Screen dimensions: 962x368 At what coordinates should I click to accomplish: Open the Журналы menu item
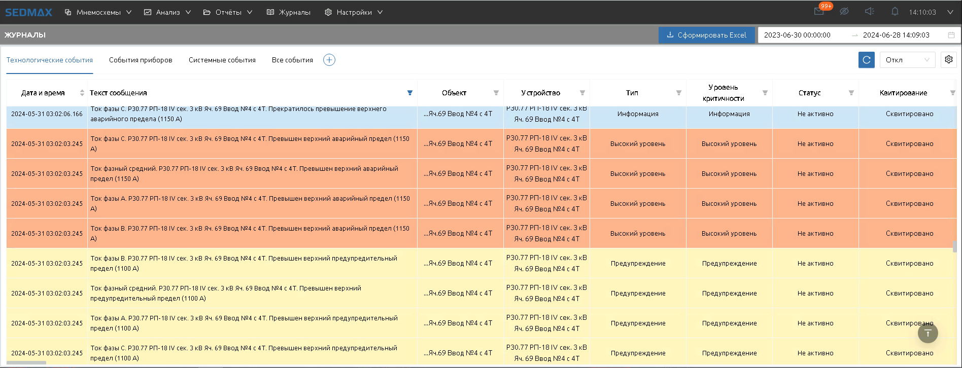point(289,12)
